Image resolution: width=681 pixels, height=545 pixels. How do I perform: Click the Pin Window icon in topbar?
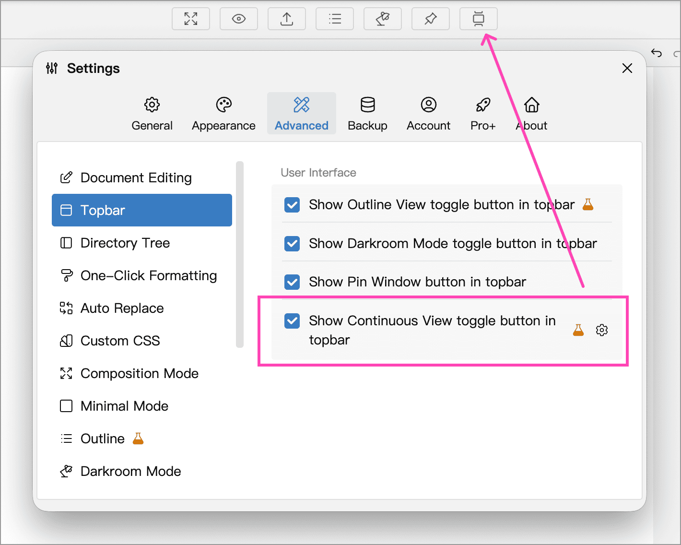click(431, 19)
